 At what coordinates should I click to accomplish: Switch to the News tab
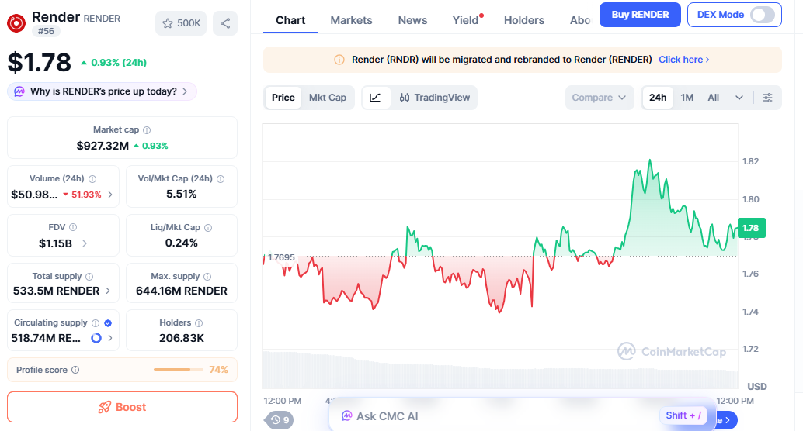point(413,20)
